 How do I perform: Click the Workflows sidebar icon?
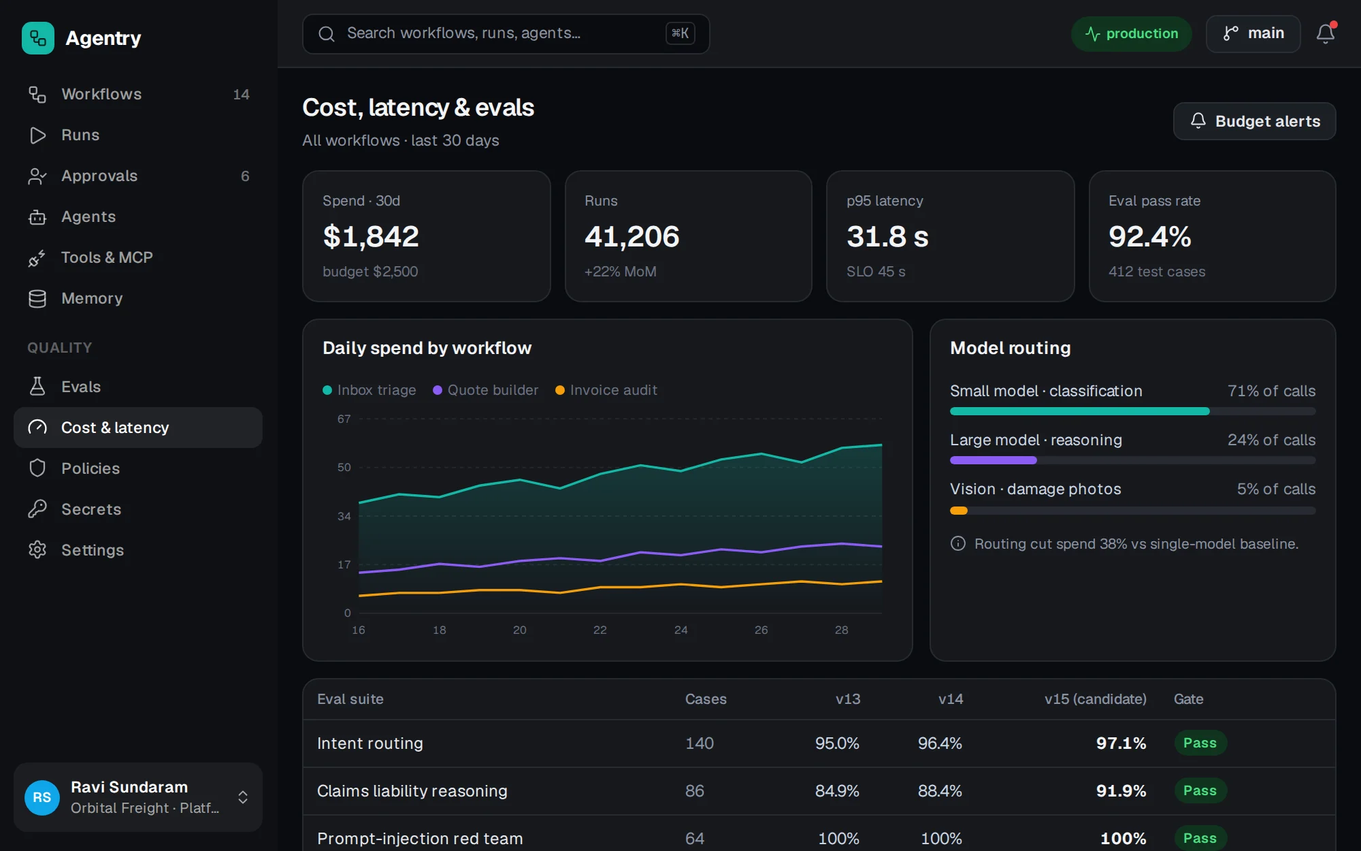[37, 94]
